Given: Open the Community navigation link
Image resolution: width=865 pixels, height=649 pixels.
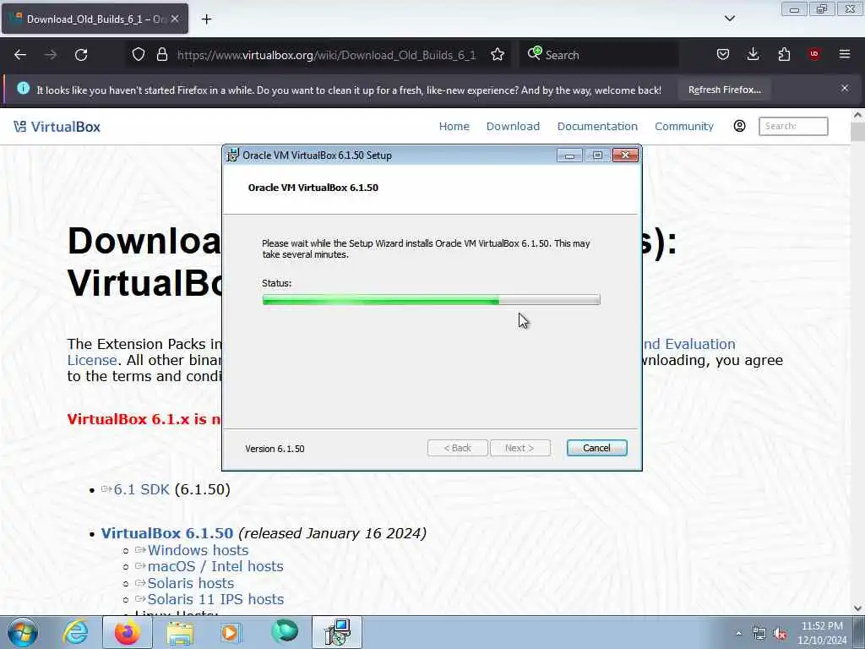Looking at the screenshot, I should pos(684,127).
